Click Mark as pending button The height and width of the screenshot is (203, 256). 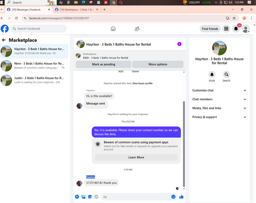click(x=103, y=64)
